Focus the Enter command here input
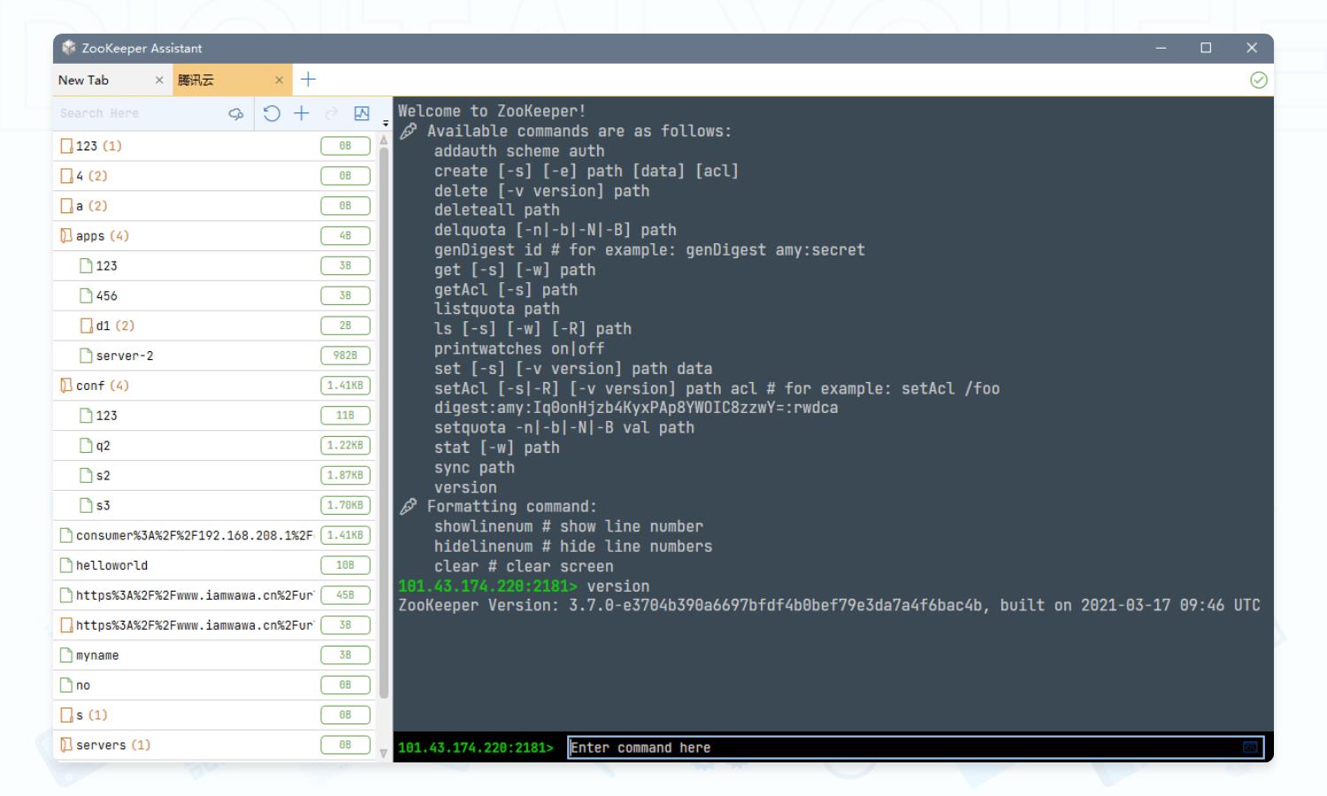This screenshot has height=796, width=1327. point(902,747)
